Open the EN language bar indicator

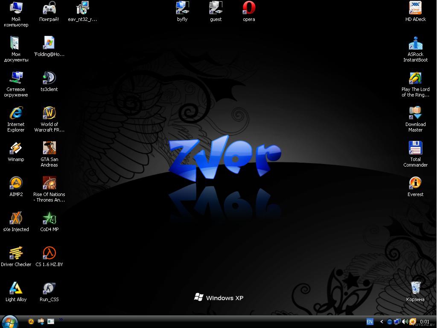[370, 322]
